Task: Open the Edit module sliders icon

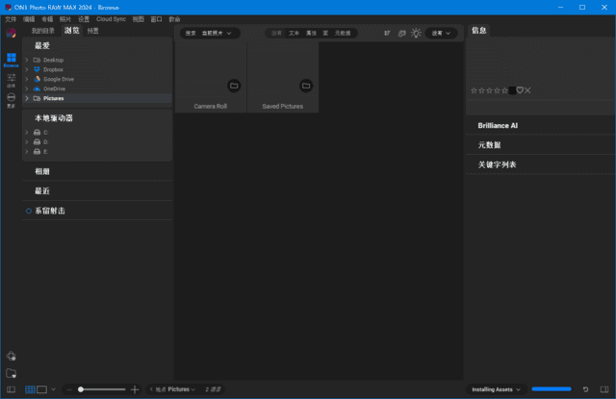Action: [x=11, y=79]
